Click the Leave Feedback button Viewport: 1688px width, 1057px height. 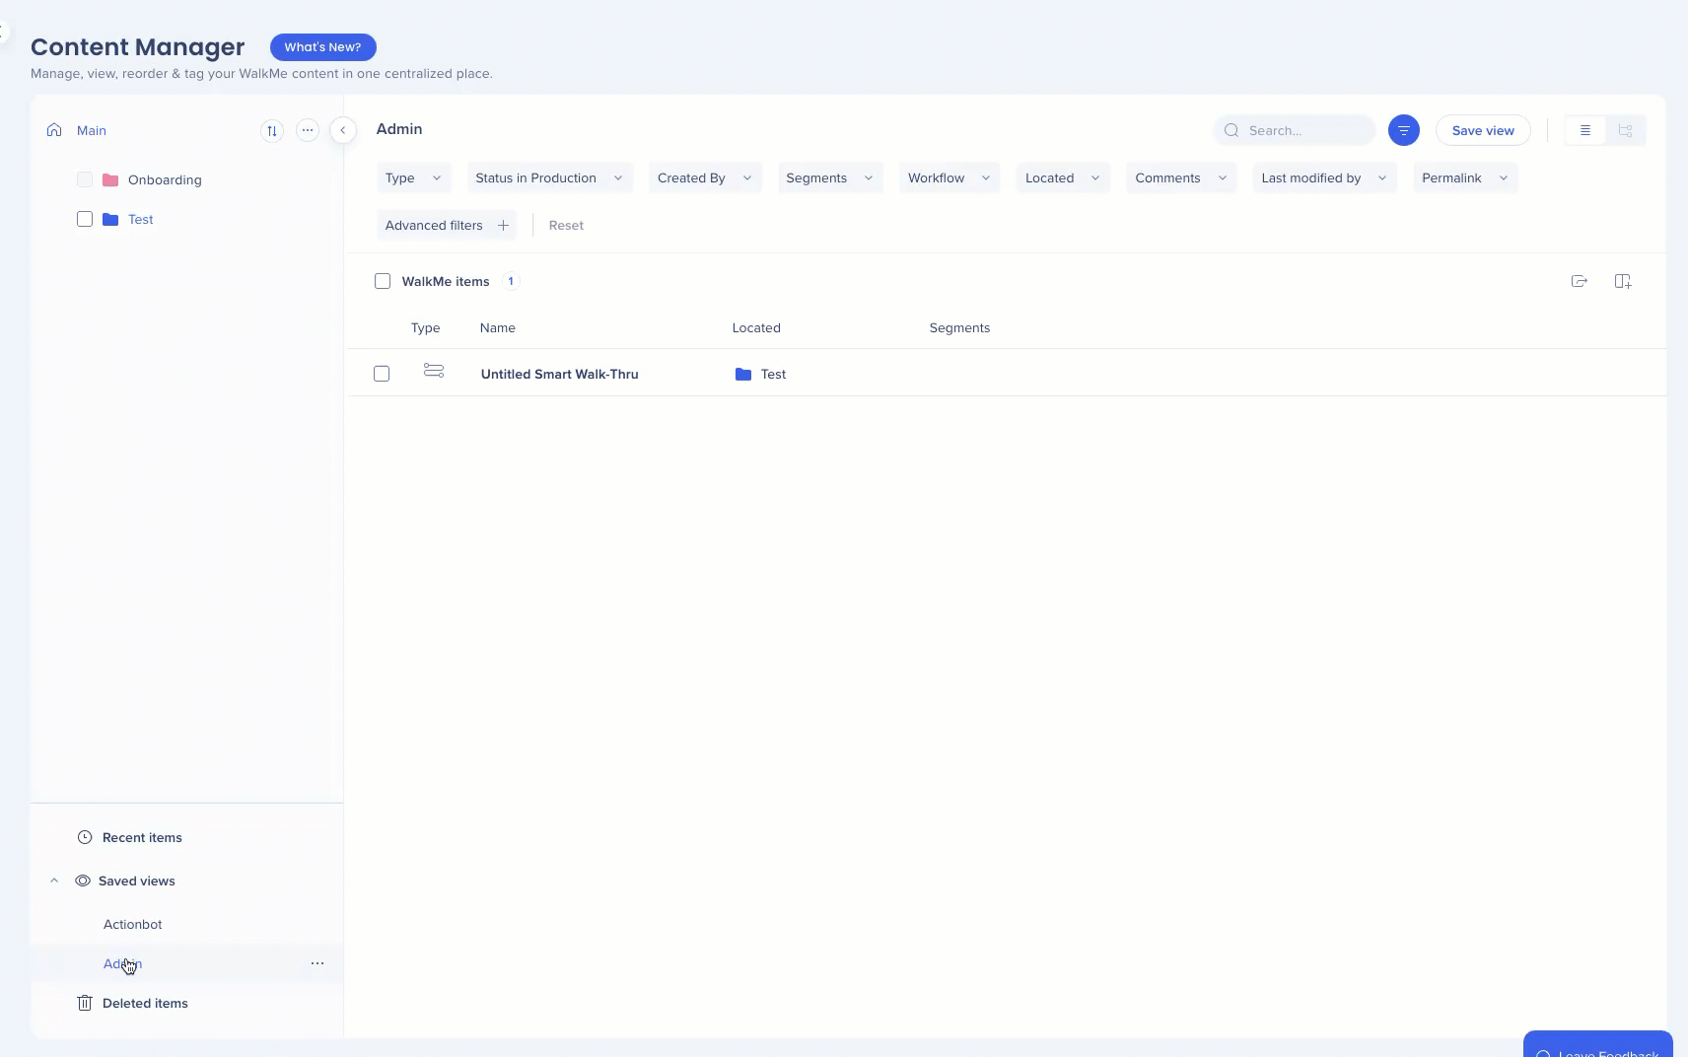tap(1598, 1045)
